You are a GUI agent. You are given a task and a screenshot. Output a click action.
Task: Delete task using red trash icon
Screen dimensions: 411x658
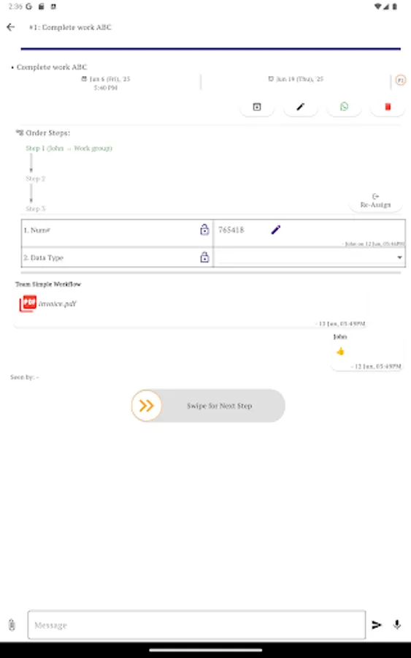[388, 107]
